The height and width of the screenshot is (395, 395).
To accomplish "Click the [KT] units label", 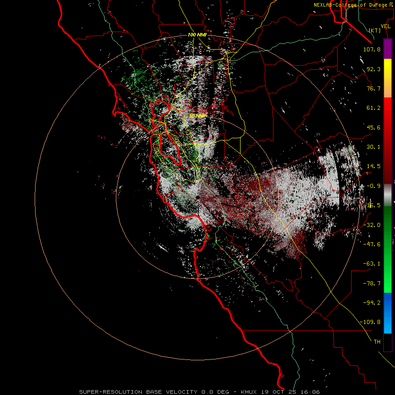I will 375,30.
